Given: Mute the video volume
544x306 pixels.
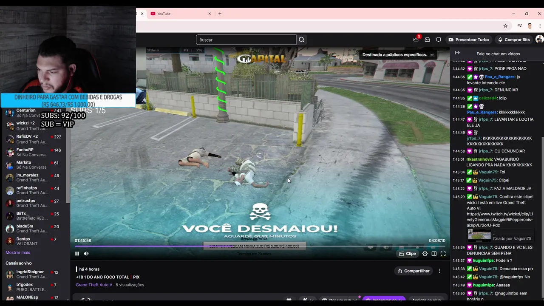Looking at the screenshot, I should (86, 254).
